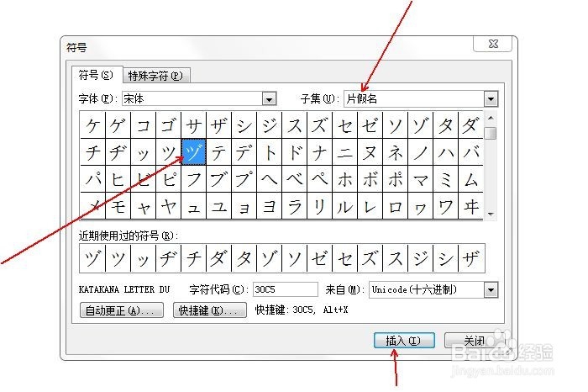The image size is (588, 392).
Task: Select ヌ in the symbol grid
Action: (370, 152)
